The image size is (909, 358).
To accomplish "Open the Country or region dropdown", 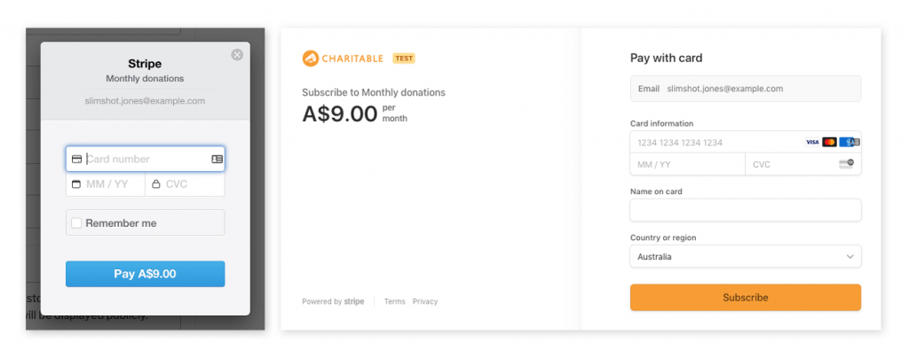I will click(746, 256).
